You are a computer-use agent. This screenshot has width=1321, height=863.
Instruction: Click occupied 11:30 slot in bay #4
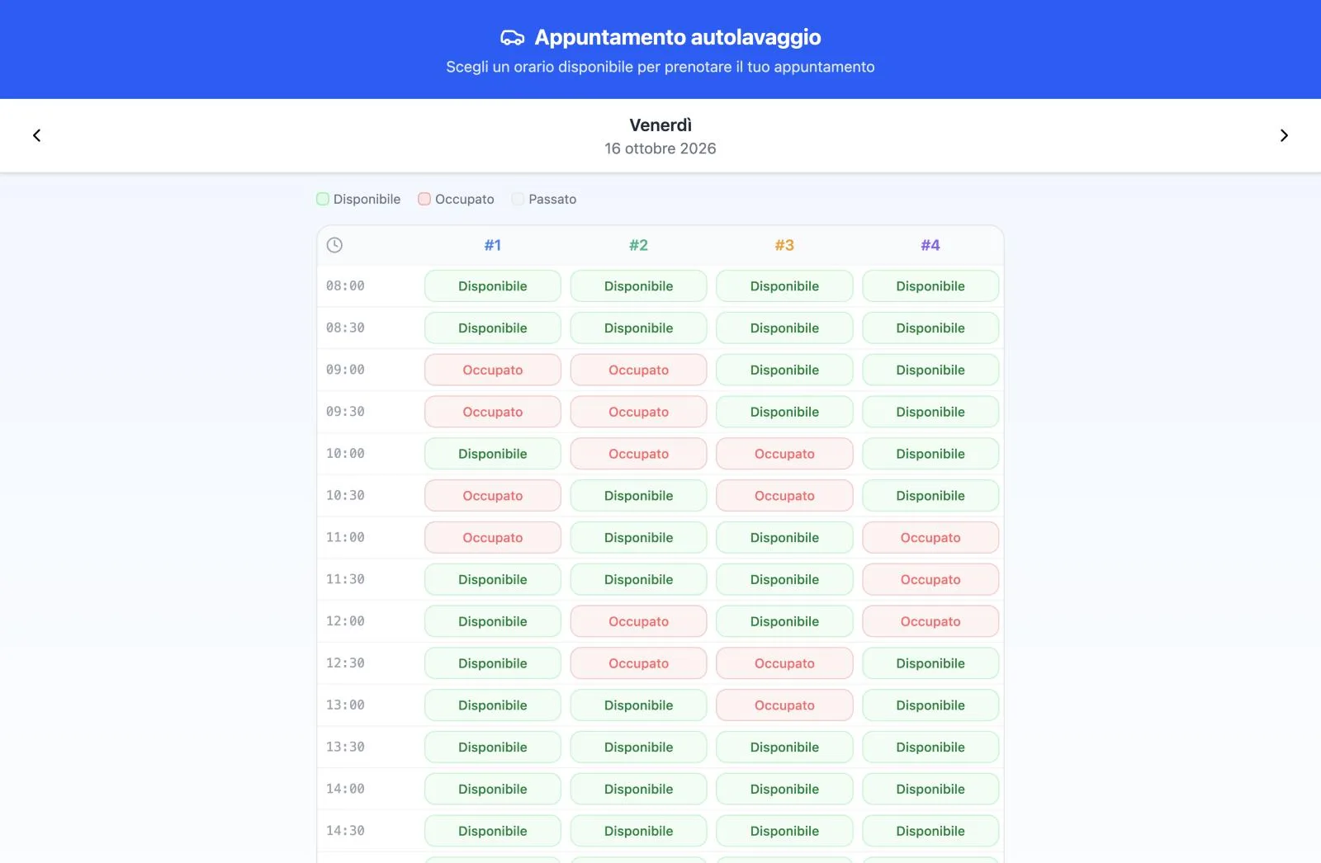930,580
